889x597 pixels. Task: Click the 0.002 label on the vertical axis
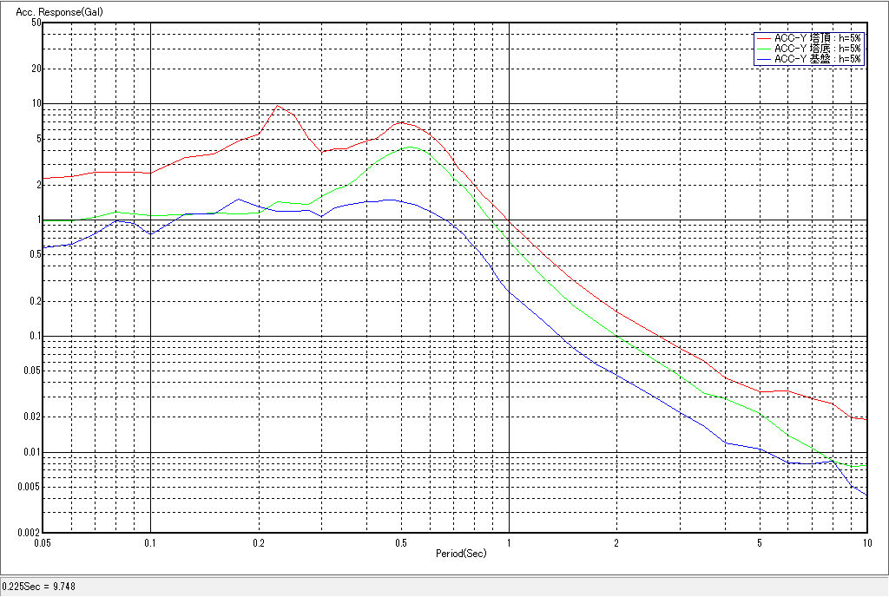tap(30, 533)
